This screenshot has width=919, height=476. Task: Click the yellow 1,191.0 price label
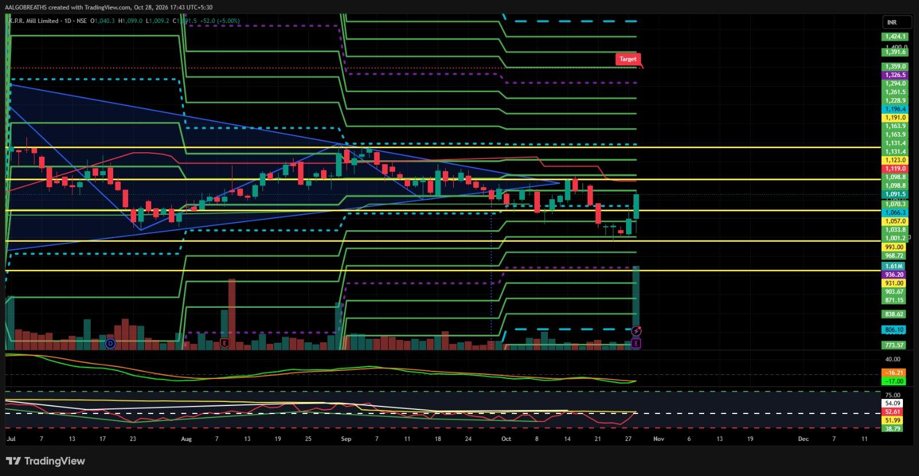(895, 118)
